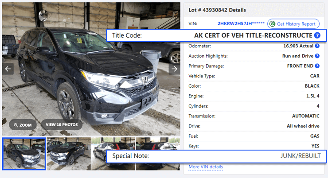Click the Auction Highlights help icon
Viewport: 328px width, 178px height.
pyautogui.click(x=317, y=56)
